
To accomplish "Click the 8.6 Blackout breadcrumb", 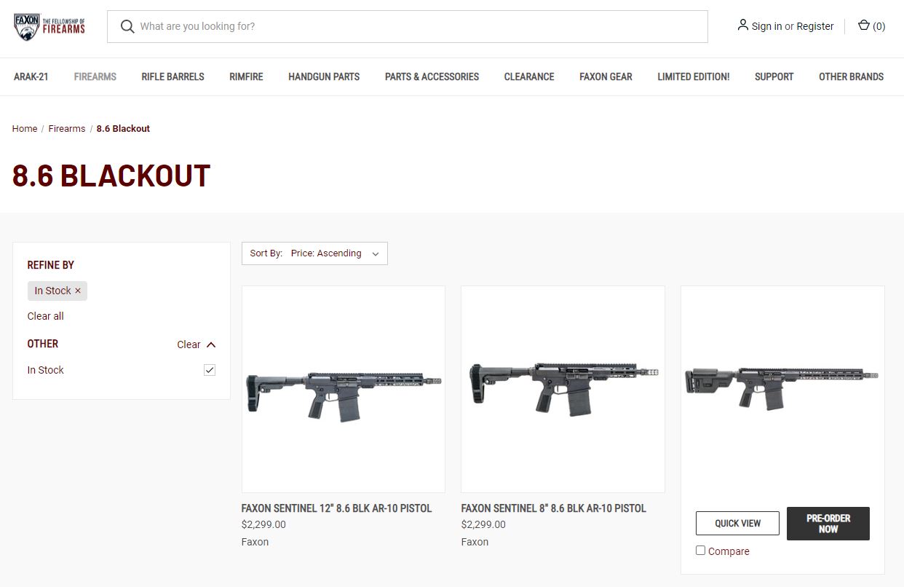I will 123,128.
